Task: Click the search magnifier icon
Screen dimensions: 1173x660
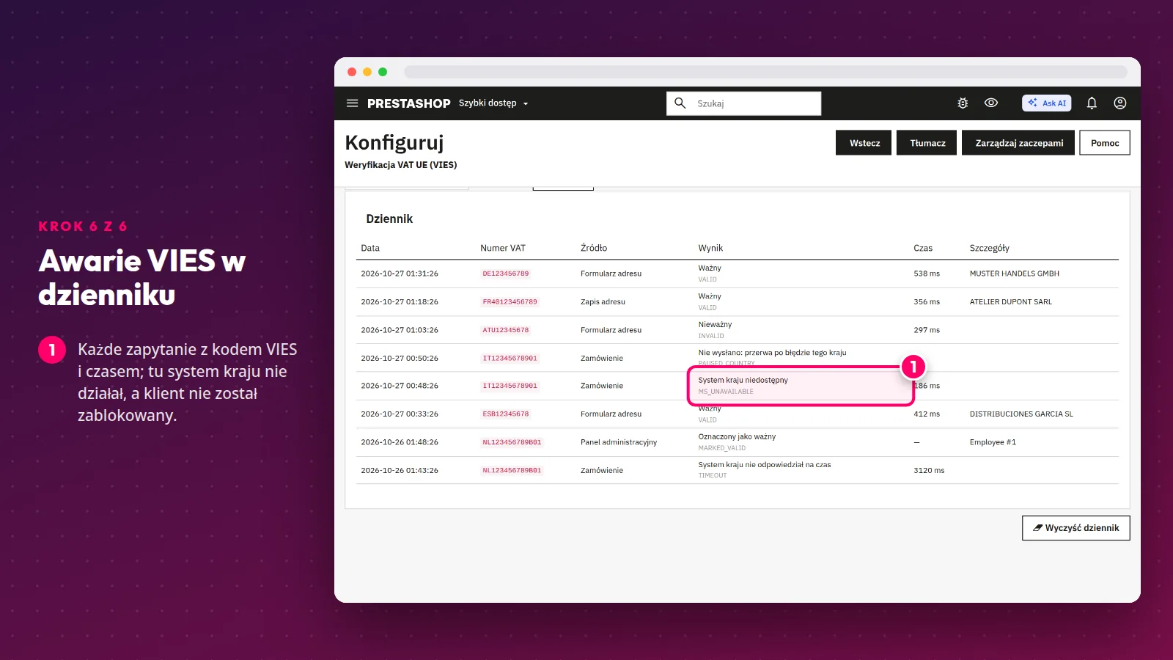Action: coord(680,103)
